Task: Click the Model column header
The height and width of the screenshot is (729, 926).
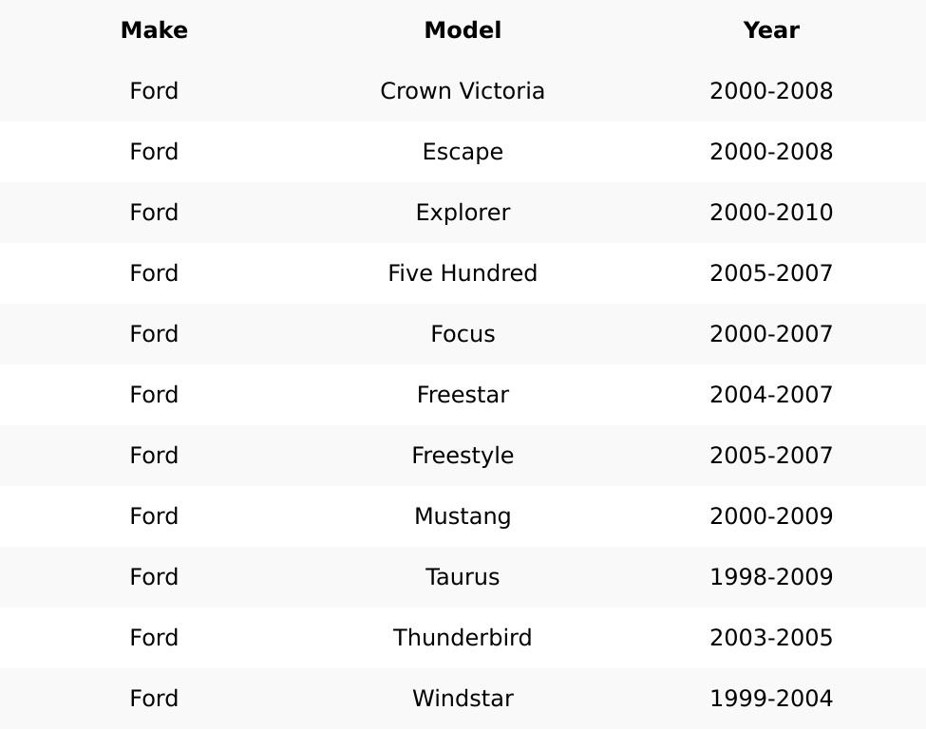Action: (463, 30)
